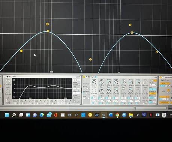Click the blue icon beside right EQ Eight title
This screenshot has height=142, width=172.
pyautogui.click(x=96, y=77)
